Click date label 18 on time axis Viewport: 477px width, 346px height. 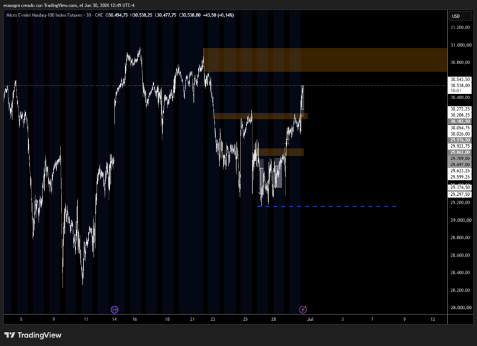(x=167, y=320)
